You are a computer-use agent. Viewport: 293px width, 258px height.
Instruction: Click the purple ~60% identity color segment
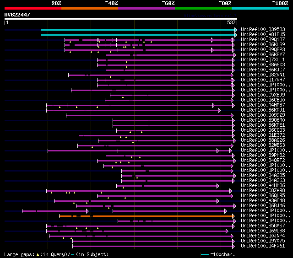point(146,8)
